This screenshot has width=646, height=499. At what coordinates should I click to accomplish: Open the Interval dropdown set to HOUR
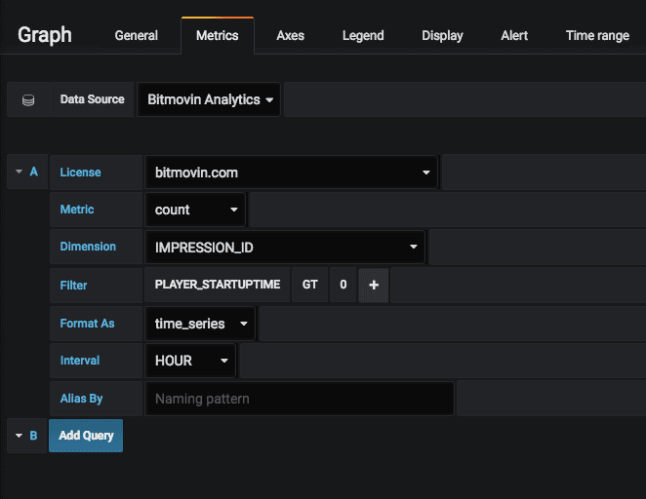tap(190, 361)
